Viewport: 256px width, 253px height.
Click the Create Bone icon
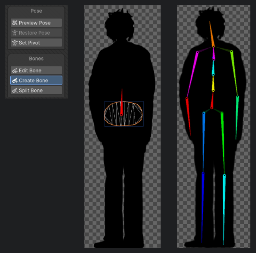coord(15,80)
